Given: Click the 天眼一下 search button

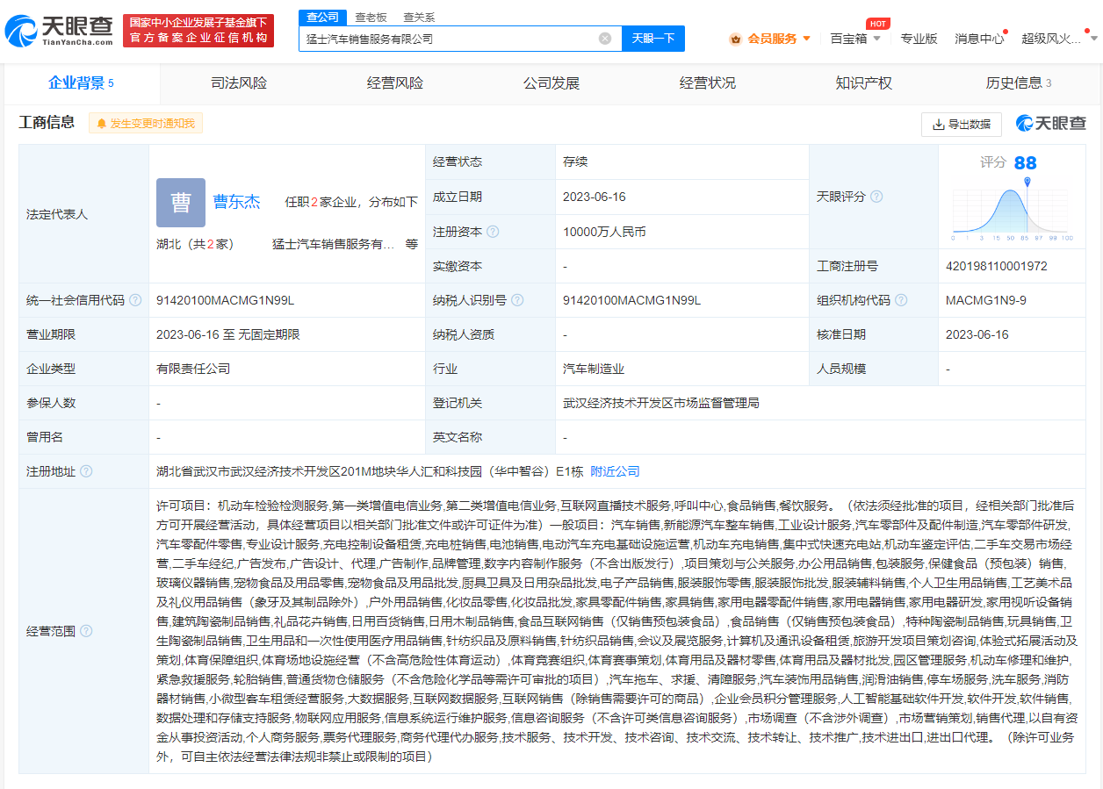Looking at the screenshot, I should coord(653,39).
